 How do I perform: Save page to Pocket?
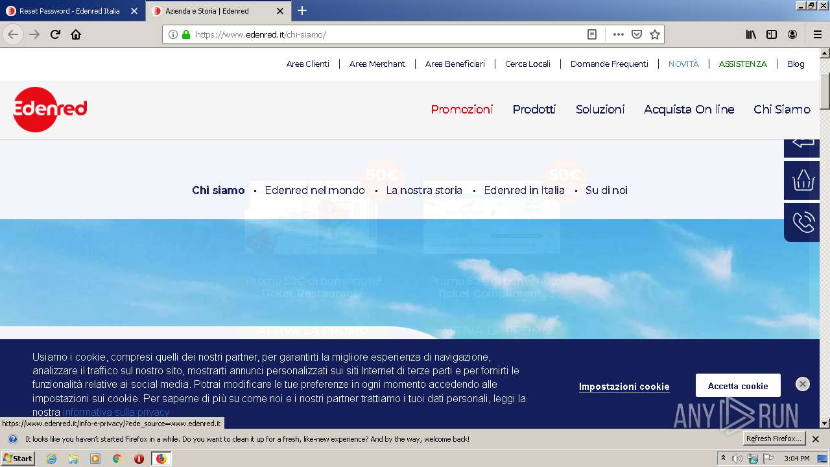[637, 34]
